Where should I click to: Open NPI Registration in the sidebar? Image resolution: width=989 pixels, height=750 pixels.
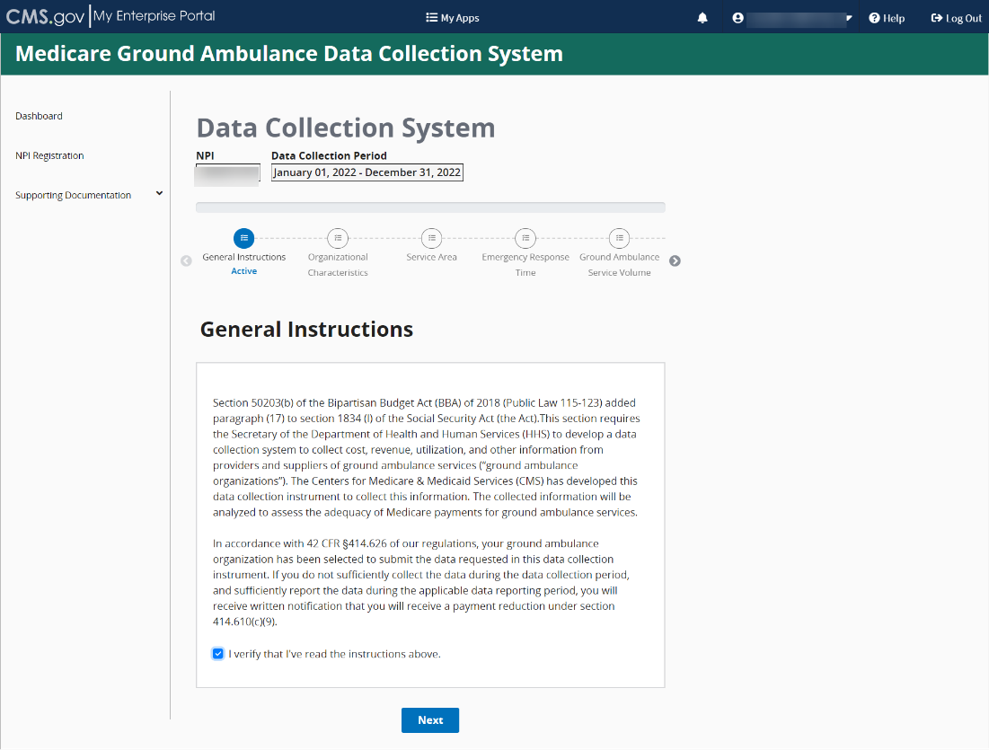49,155
